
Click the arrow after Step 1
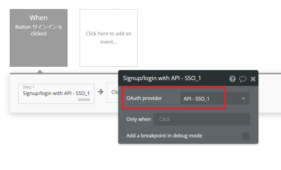100,92
